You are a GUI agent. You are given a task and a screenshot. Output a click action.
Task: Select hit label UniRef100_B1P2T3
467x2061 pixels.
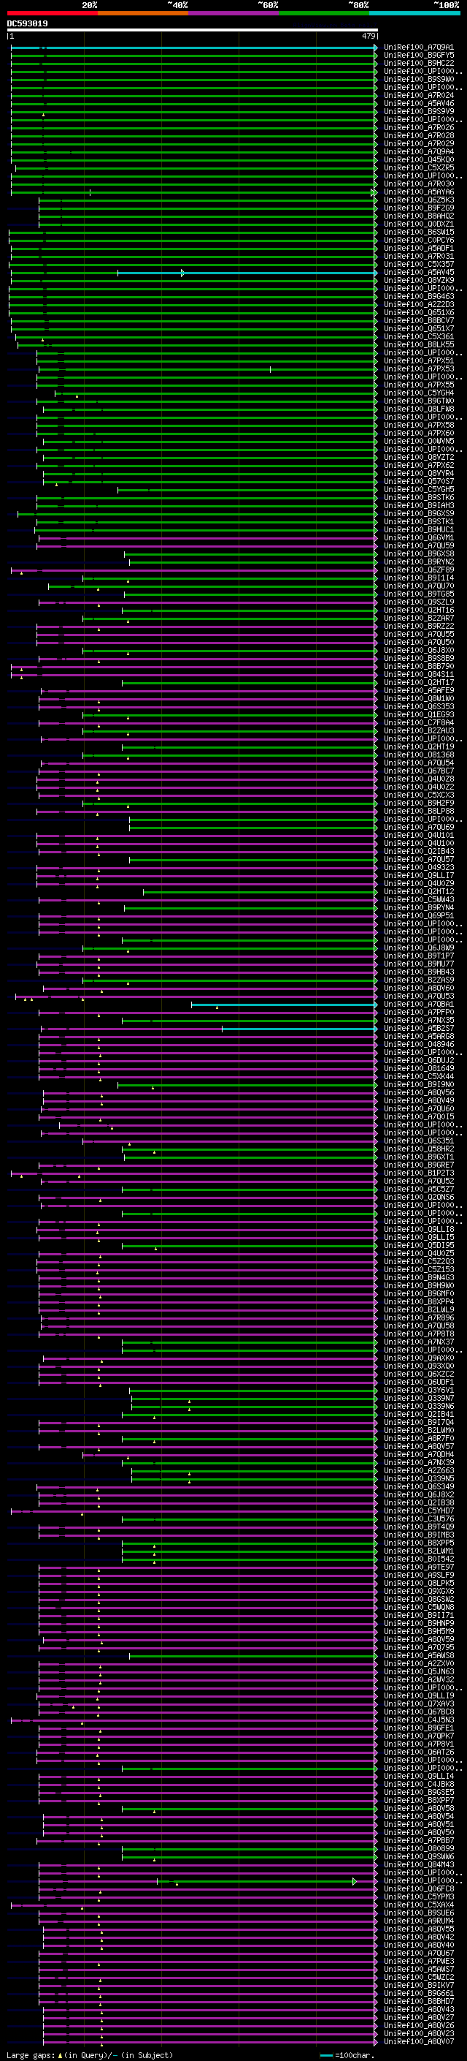(x=418, y=1173)
